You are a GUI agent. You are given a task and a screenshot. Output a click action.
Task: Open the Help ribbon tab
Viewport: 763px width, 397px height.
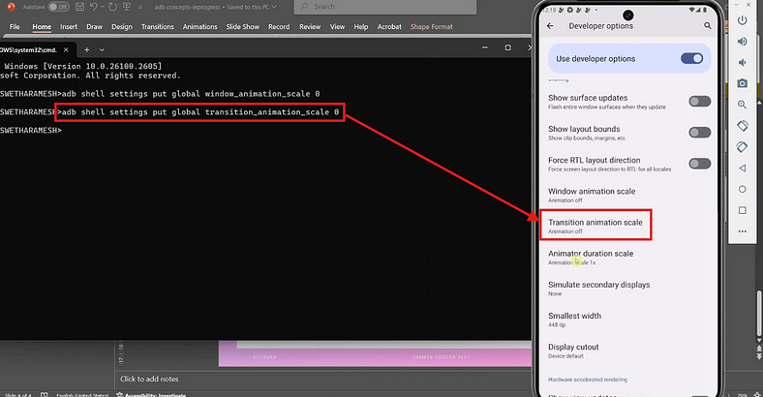point(360,27)
